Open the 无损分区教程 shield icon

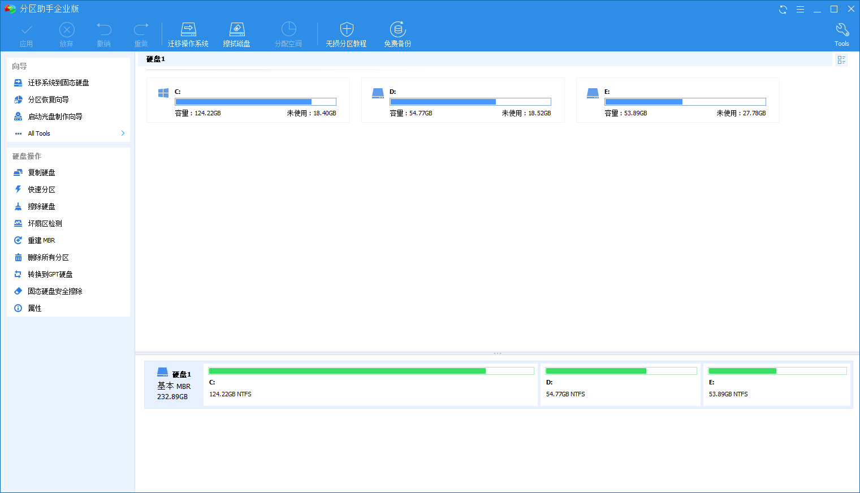[346, 34]
